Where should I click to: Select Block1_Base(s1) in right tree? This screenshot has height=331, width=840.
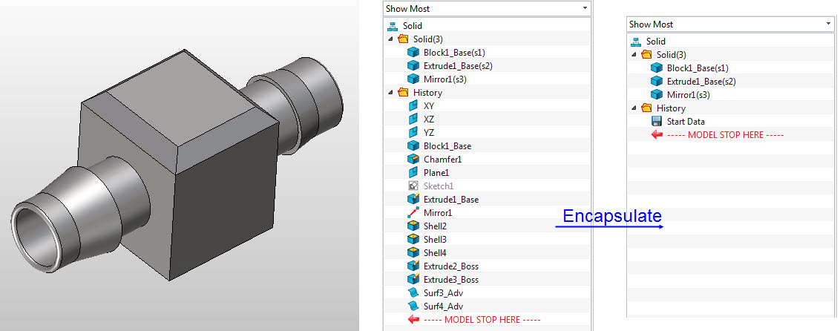tap(698, 68)
